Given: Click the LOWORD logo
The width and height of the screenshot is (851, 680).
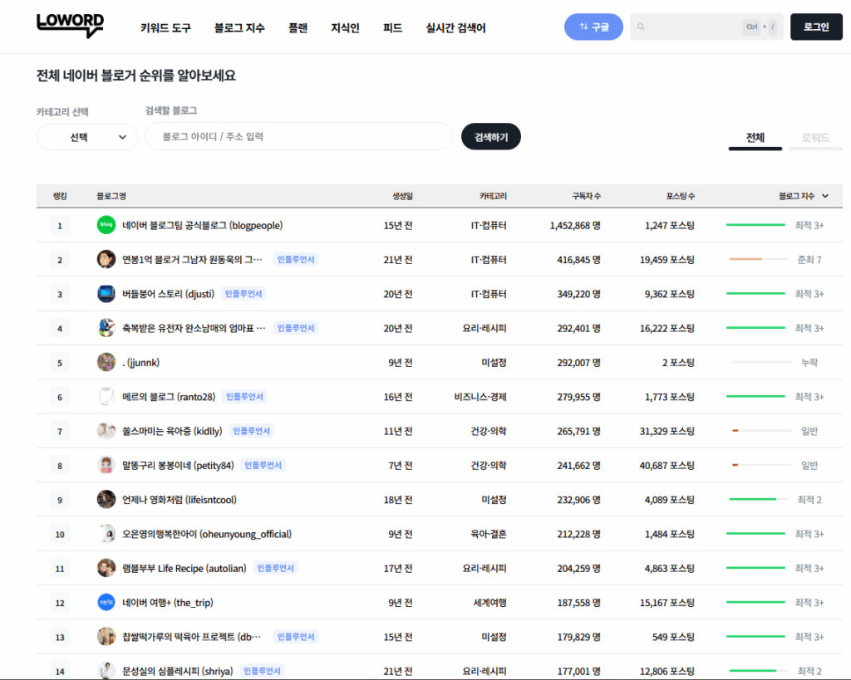Looking at the screenshot, I should pos(70,26).
